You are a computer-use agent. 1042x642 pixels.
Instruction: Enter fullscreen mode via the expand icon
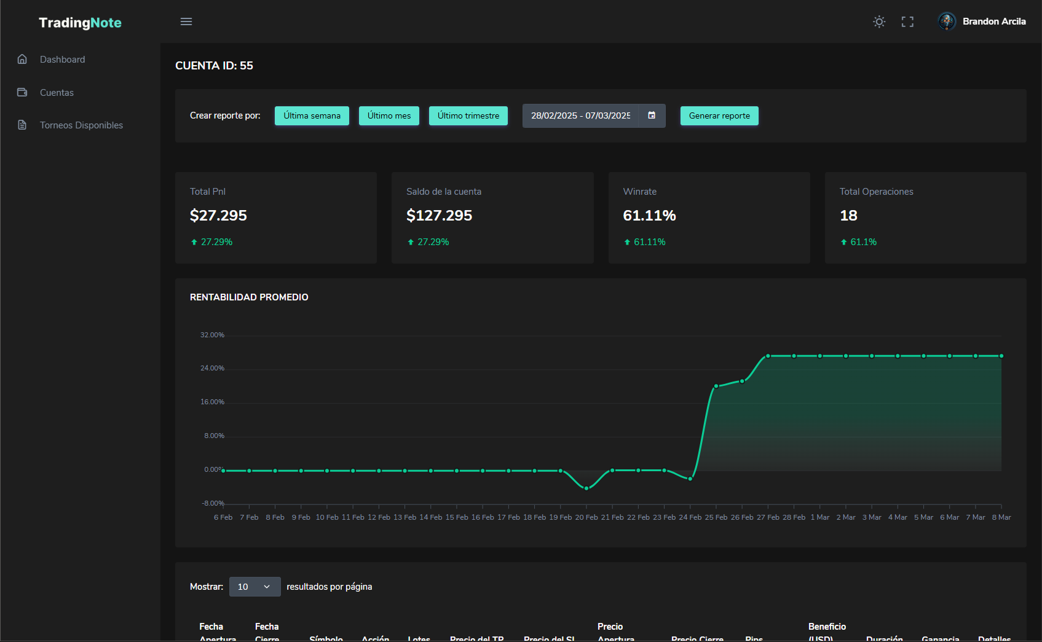[907, 22]
